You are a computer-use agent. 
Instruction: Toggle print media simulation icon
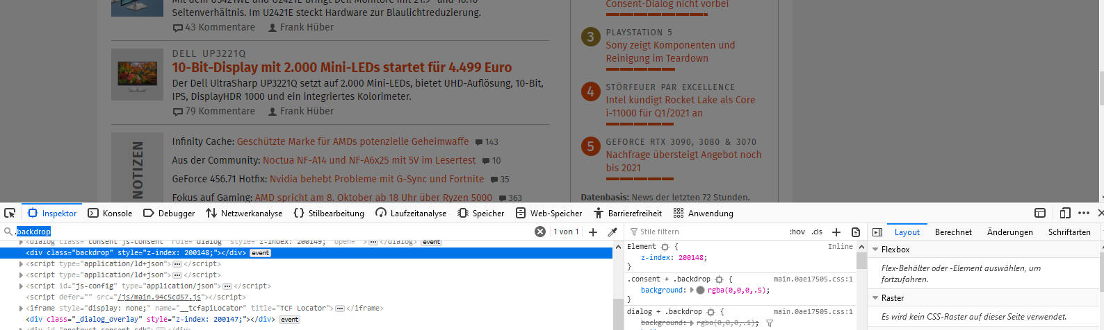click(x=856, y=232)
